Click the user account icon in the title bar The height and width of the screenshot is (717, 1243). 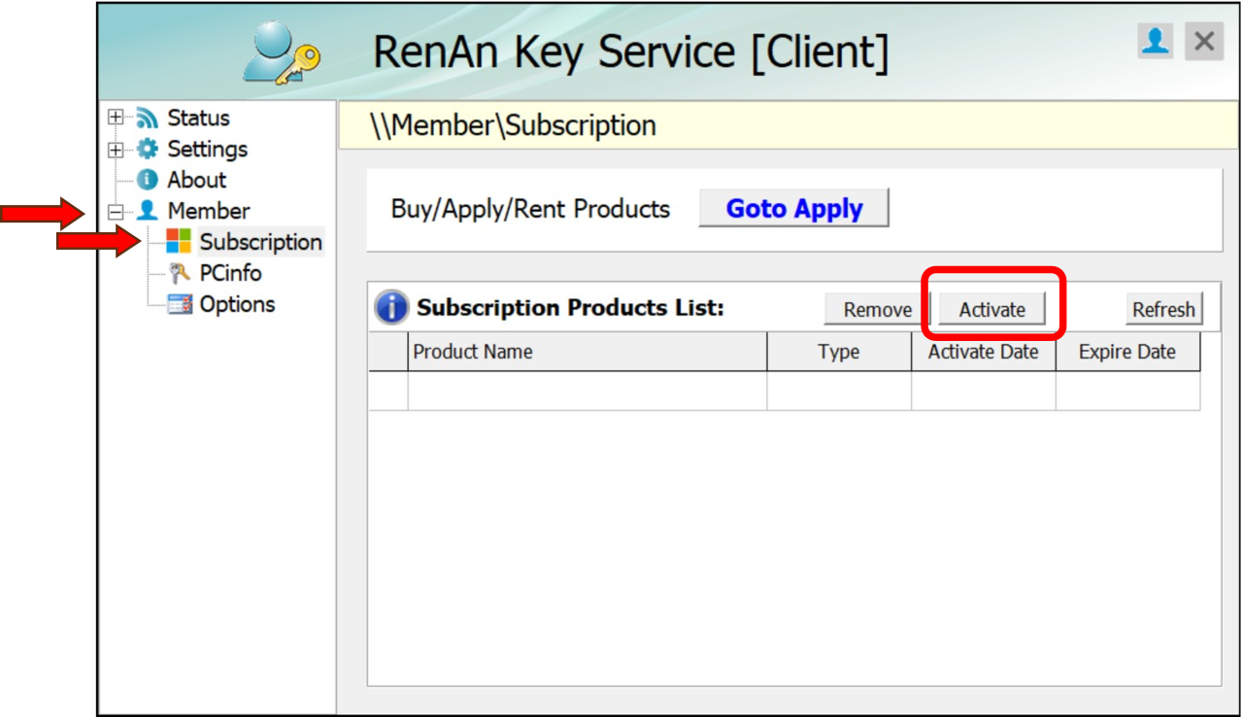pos(1155,41)
